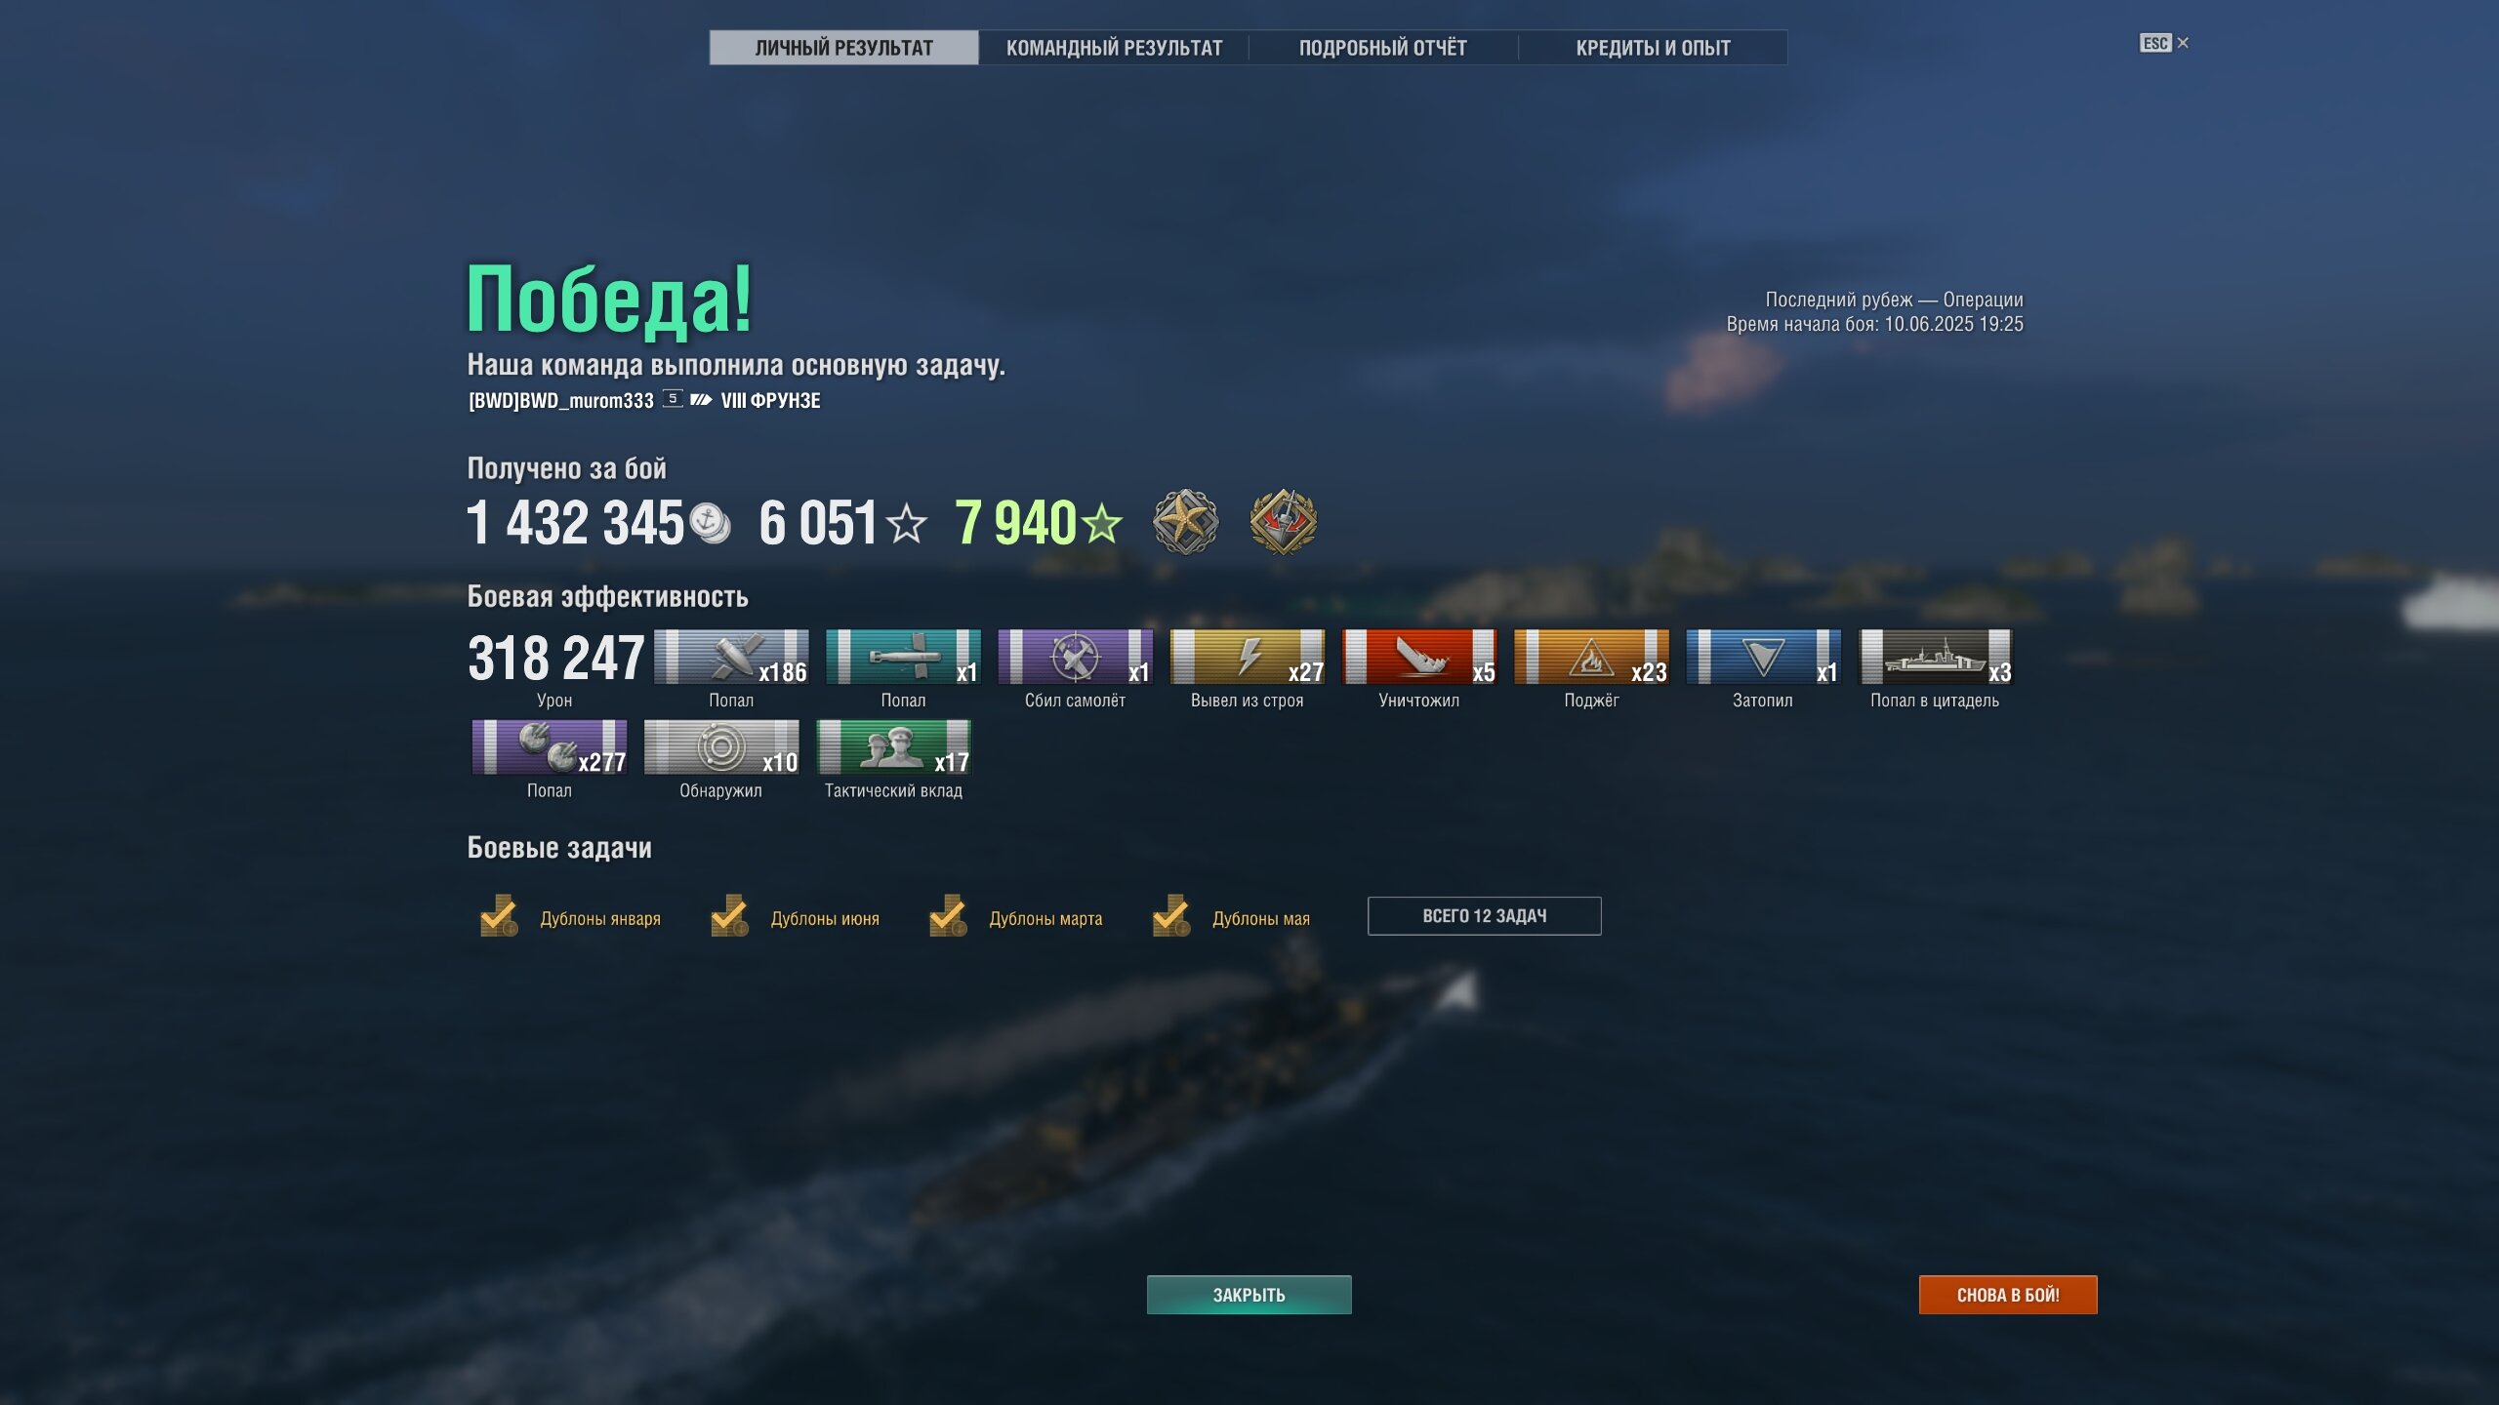
Task: Open the Подробный отчёт tab
Action: click(x=1383, y=48)
